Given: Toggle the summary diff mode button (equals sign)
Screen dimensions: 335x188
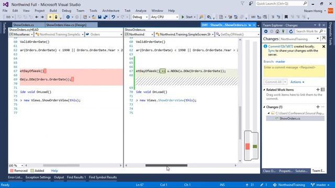Looking at the screenshot, I should click(x=50, y=17).
